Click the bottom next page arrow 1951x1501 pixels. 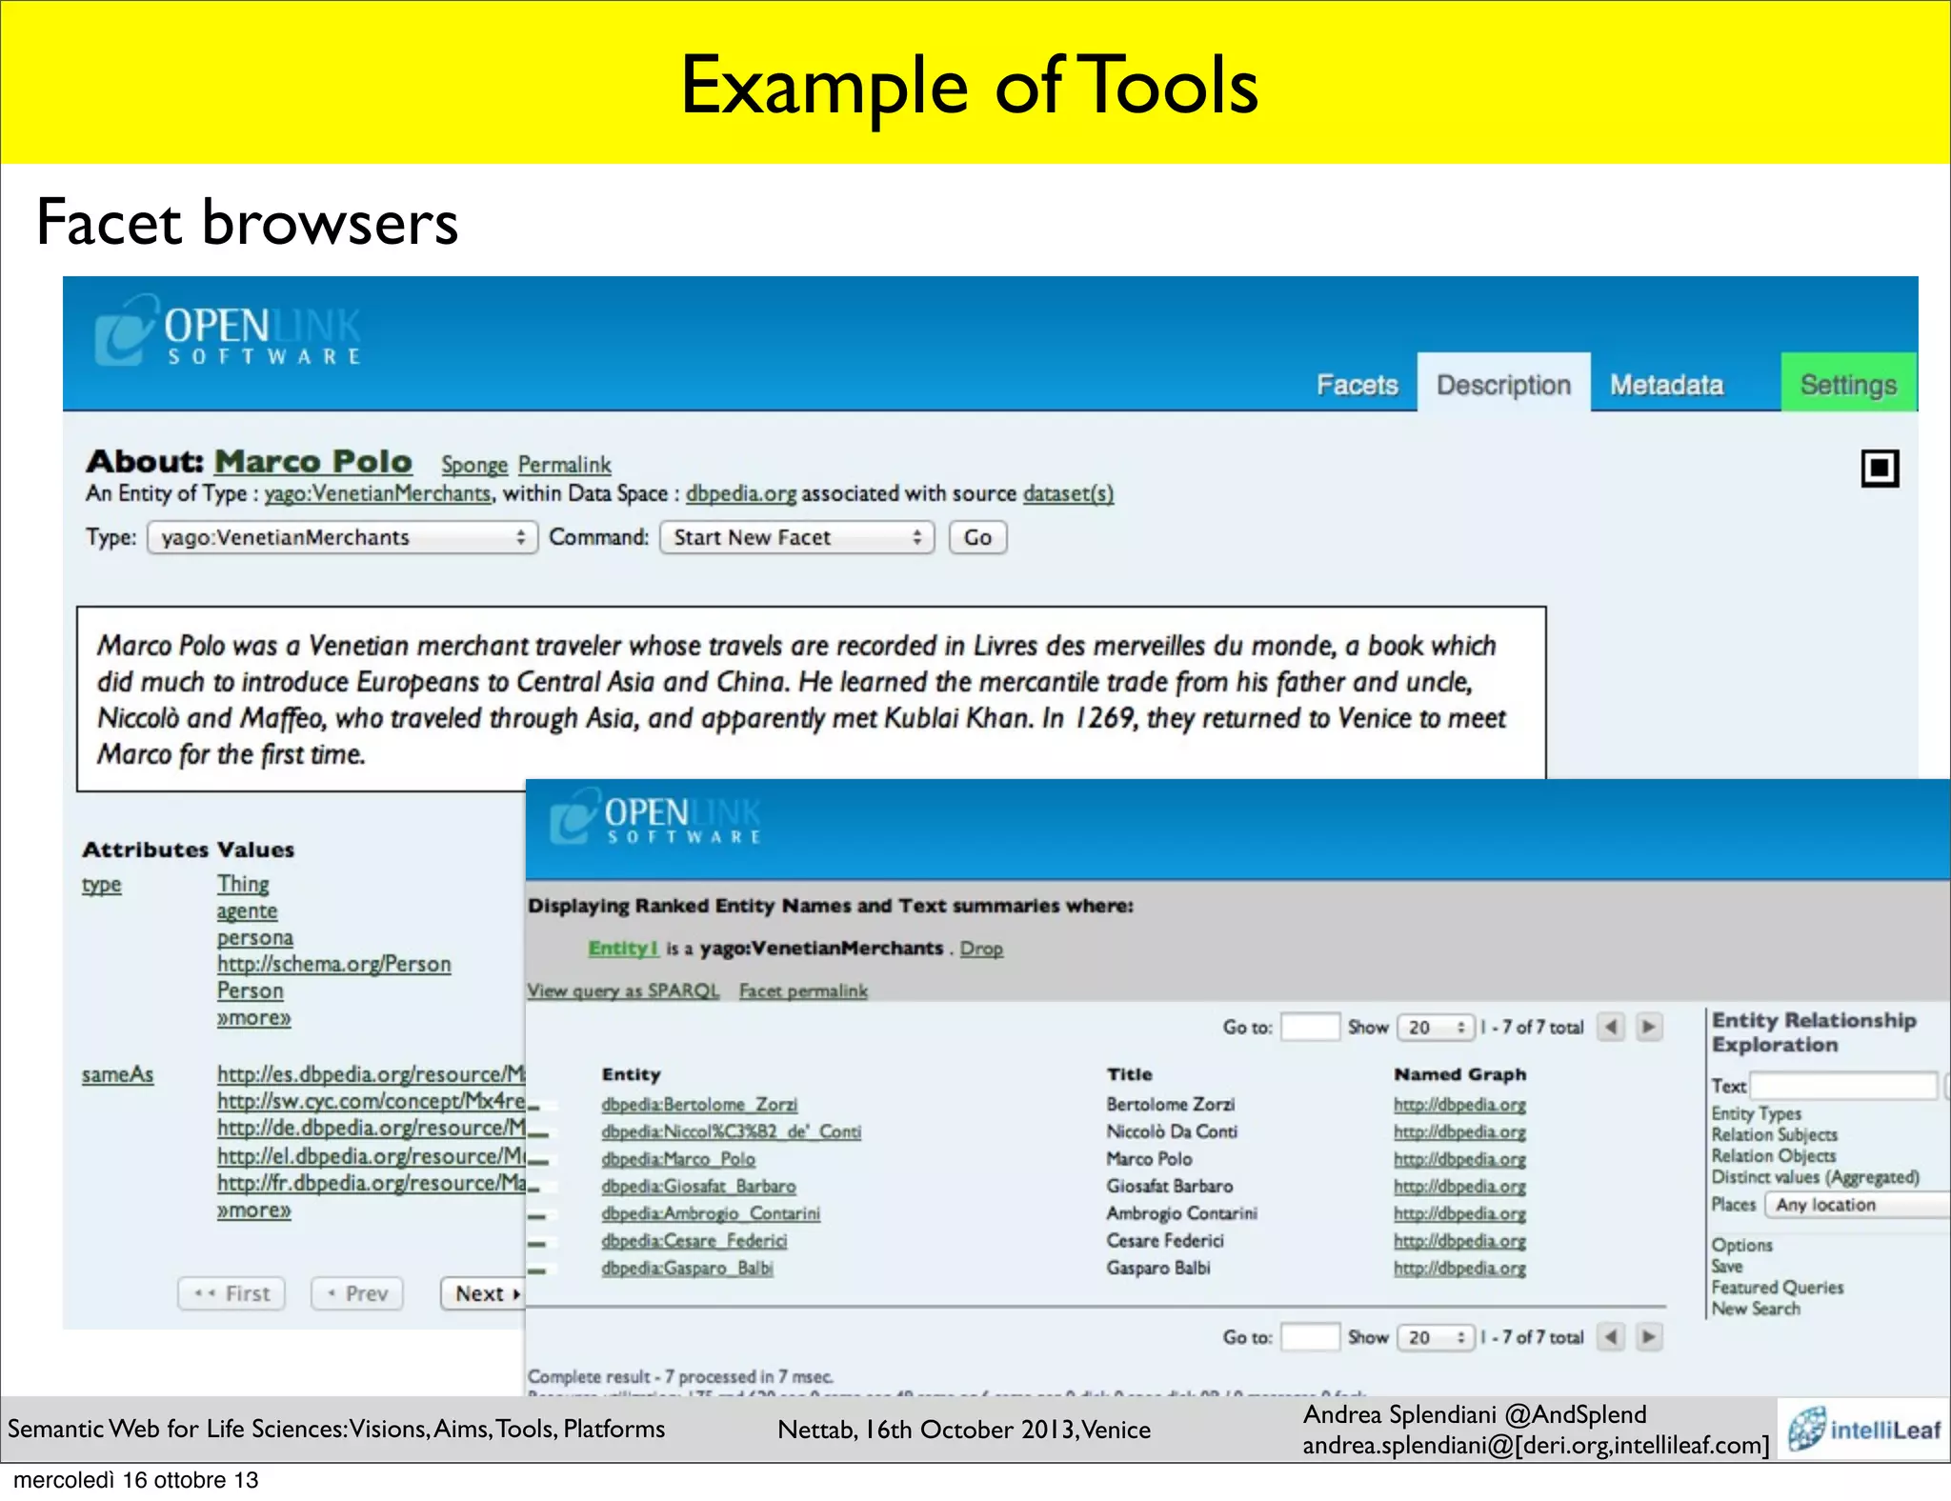click(x=1649, y=1337)
